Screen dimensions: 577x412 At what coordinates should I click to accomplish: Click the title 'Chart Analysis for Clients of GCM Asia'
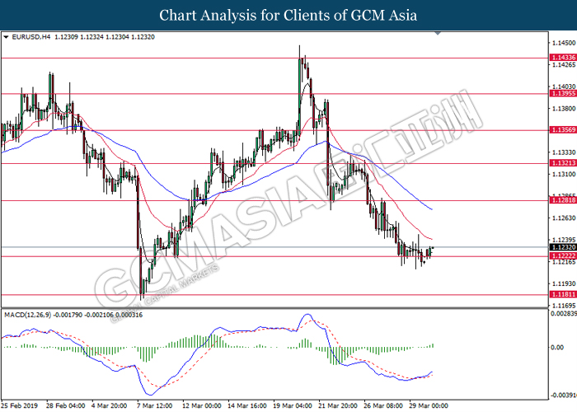point(288,15)
